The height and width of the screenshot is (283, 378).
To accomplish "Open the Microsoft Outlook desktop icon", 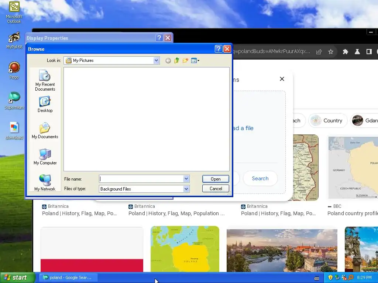I will tap(14, 12).
